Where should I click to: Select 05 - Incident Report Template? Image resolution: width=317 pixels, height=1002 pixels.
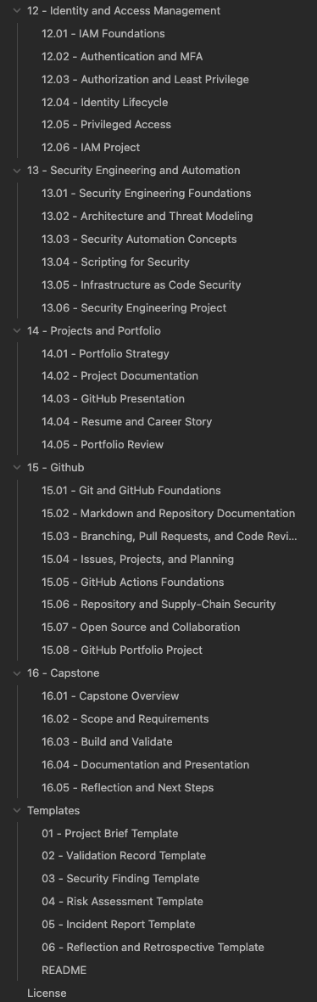(x=119, y=924)
